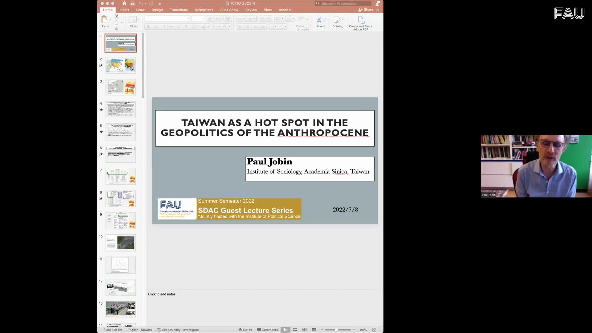
Task: Switch to Slide Sorter view icon
Action: (295, 330)
